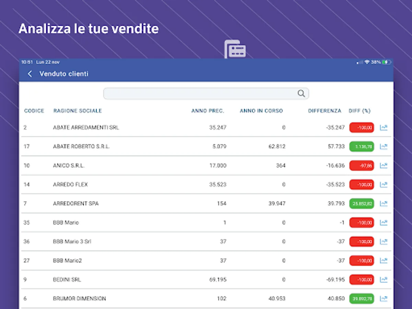Click green 1.136,78 badge for ABATE ROBERTO
Screen dimensions: 412x309
362,147
